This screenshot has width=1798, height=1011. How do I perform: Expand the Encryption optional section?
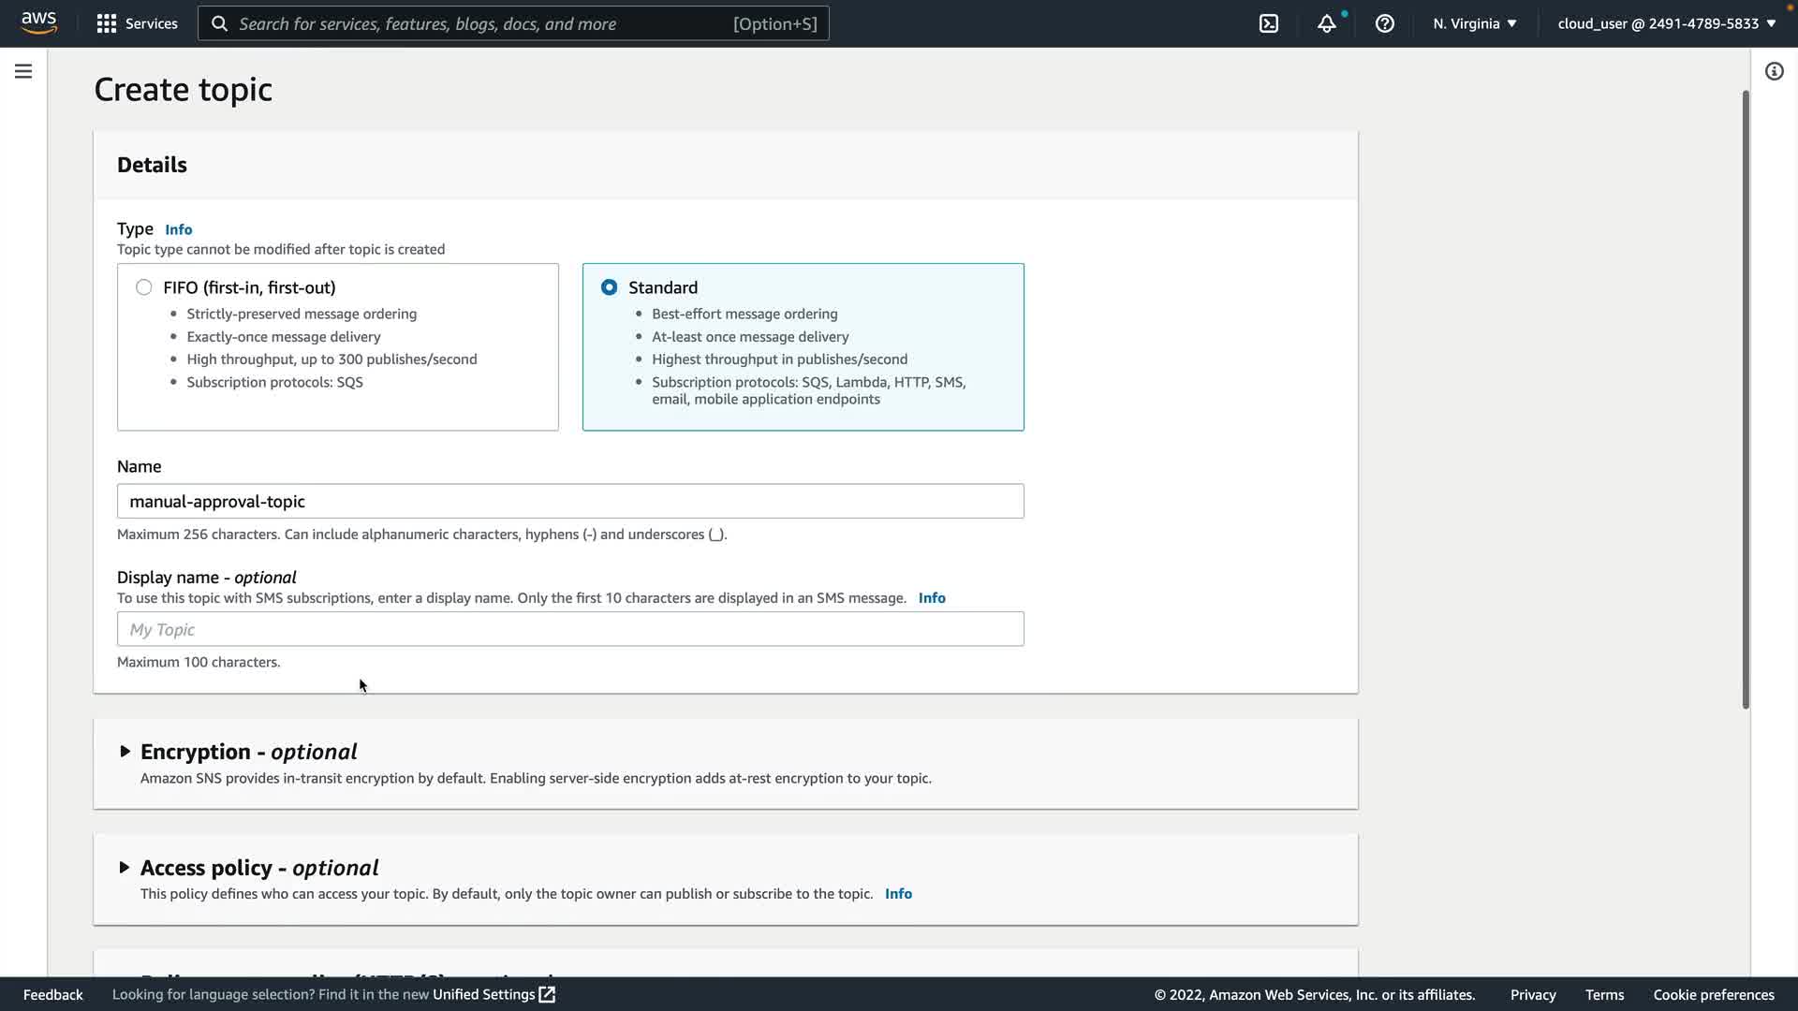point(125,752)
